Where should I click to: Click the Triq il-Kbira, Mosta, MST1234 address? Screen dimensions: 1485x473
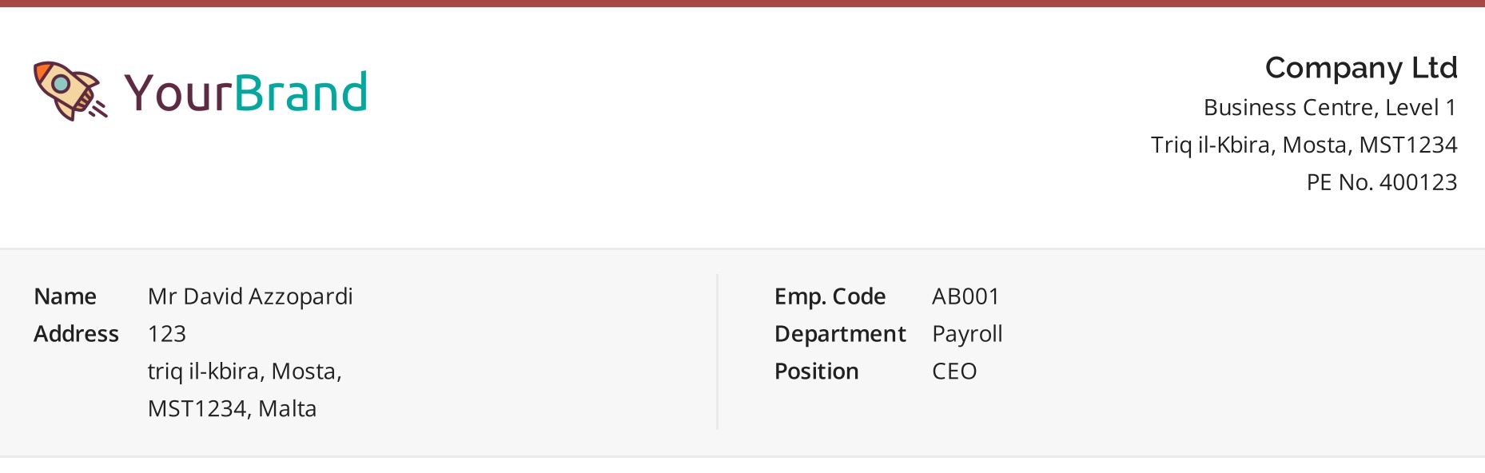[1304, 145]
